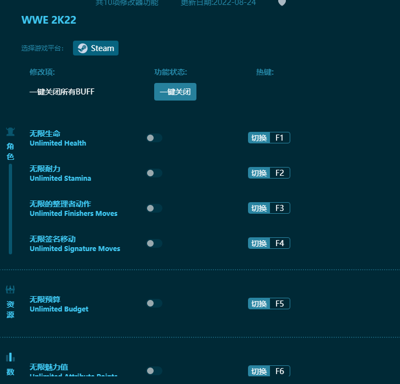This screenshot has height=384, width=400.
Task: Click the 选择游戏平台 label
Action: pos(42,48)
